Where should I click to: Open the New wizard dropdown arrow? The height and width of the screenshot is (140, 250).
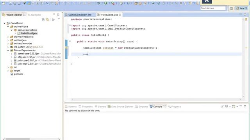(7, 3)
